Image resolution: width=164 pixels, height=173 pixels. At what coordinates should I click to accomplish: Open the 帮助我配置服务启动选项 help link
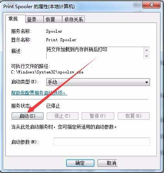(39, 93)
